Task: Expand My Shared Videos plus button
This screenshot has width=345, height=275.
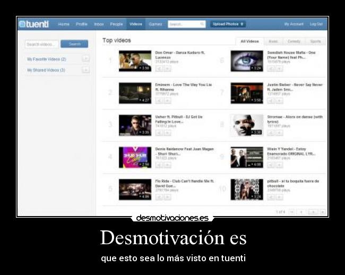Action: click(85, 70)
